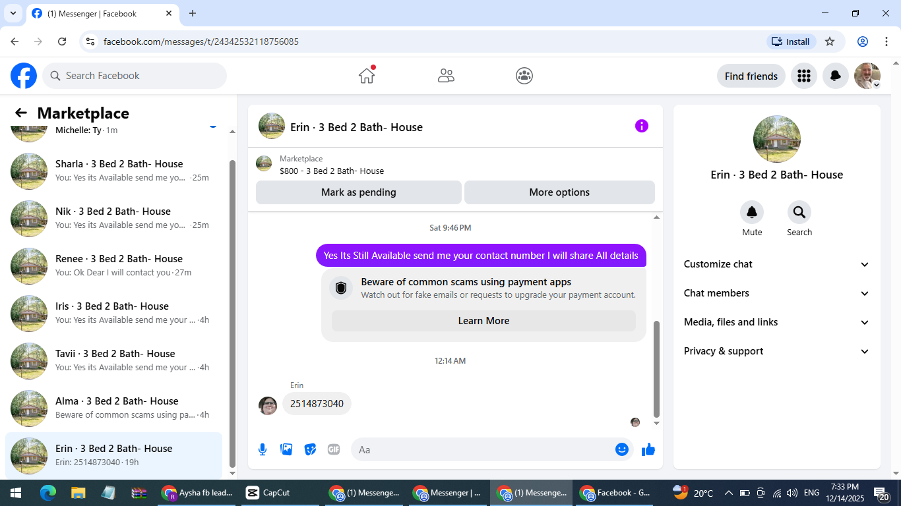Expand Media, files and links section

pos(777,322)
